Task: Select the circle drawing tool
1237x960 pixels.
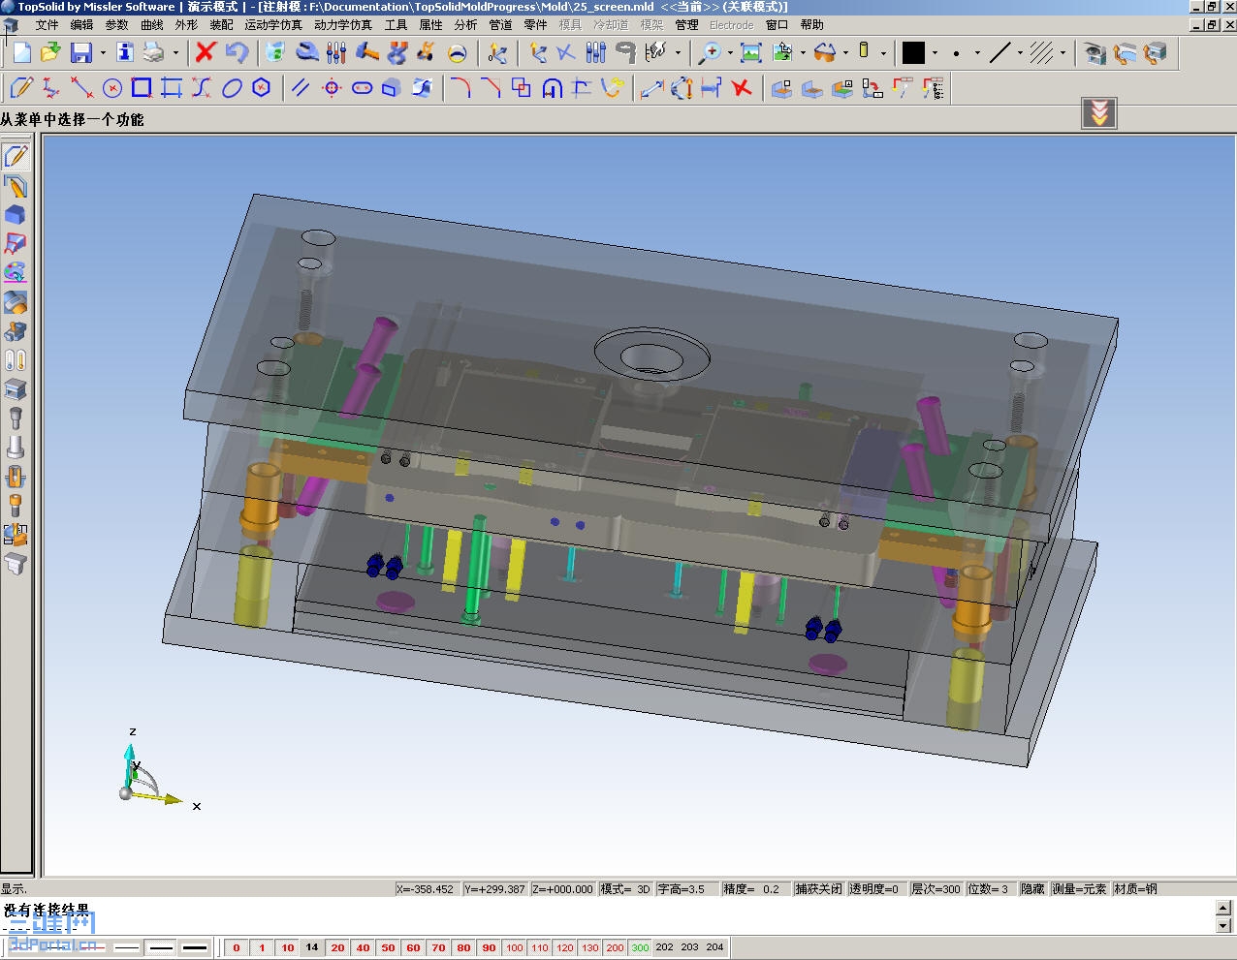Action: click(x=112, y=89)
